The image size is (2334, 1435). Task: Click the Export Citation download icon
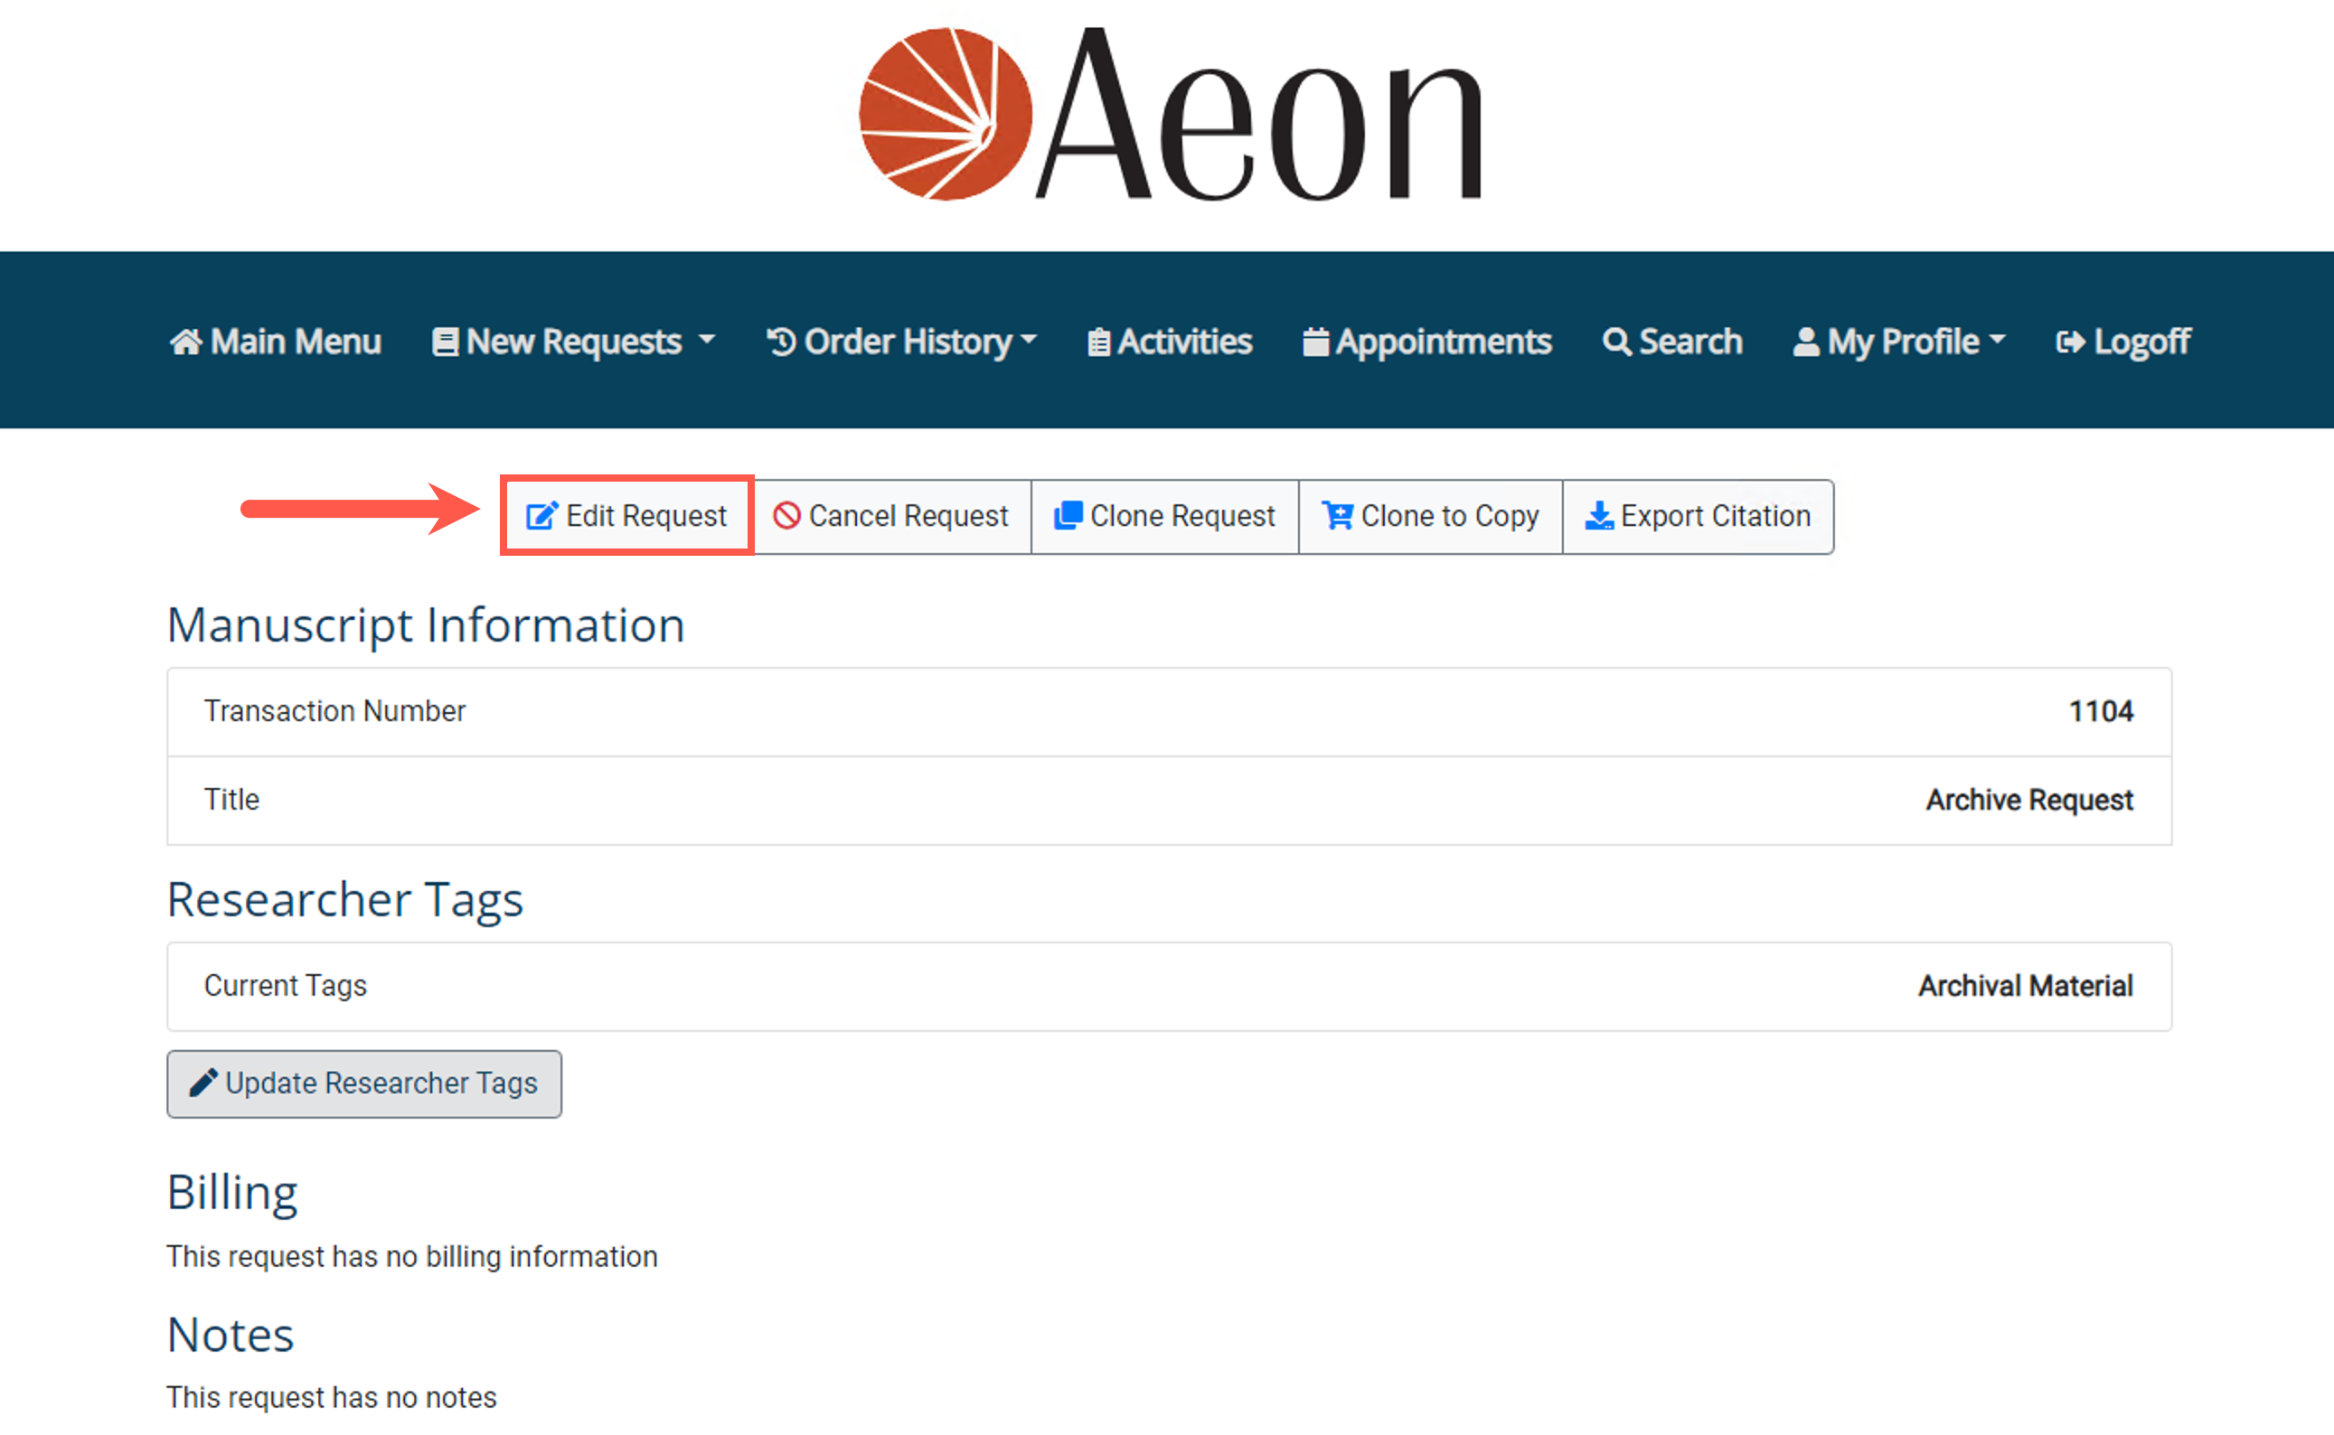pos(1599,515)
